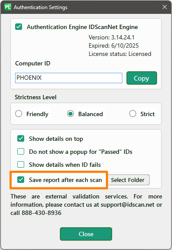The image size is (172, 250).
Task: Click the PL application icon in title bar
Action: coord(8,7)
